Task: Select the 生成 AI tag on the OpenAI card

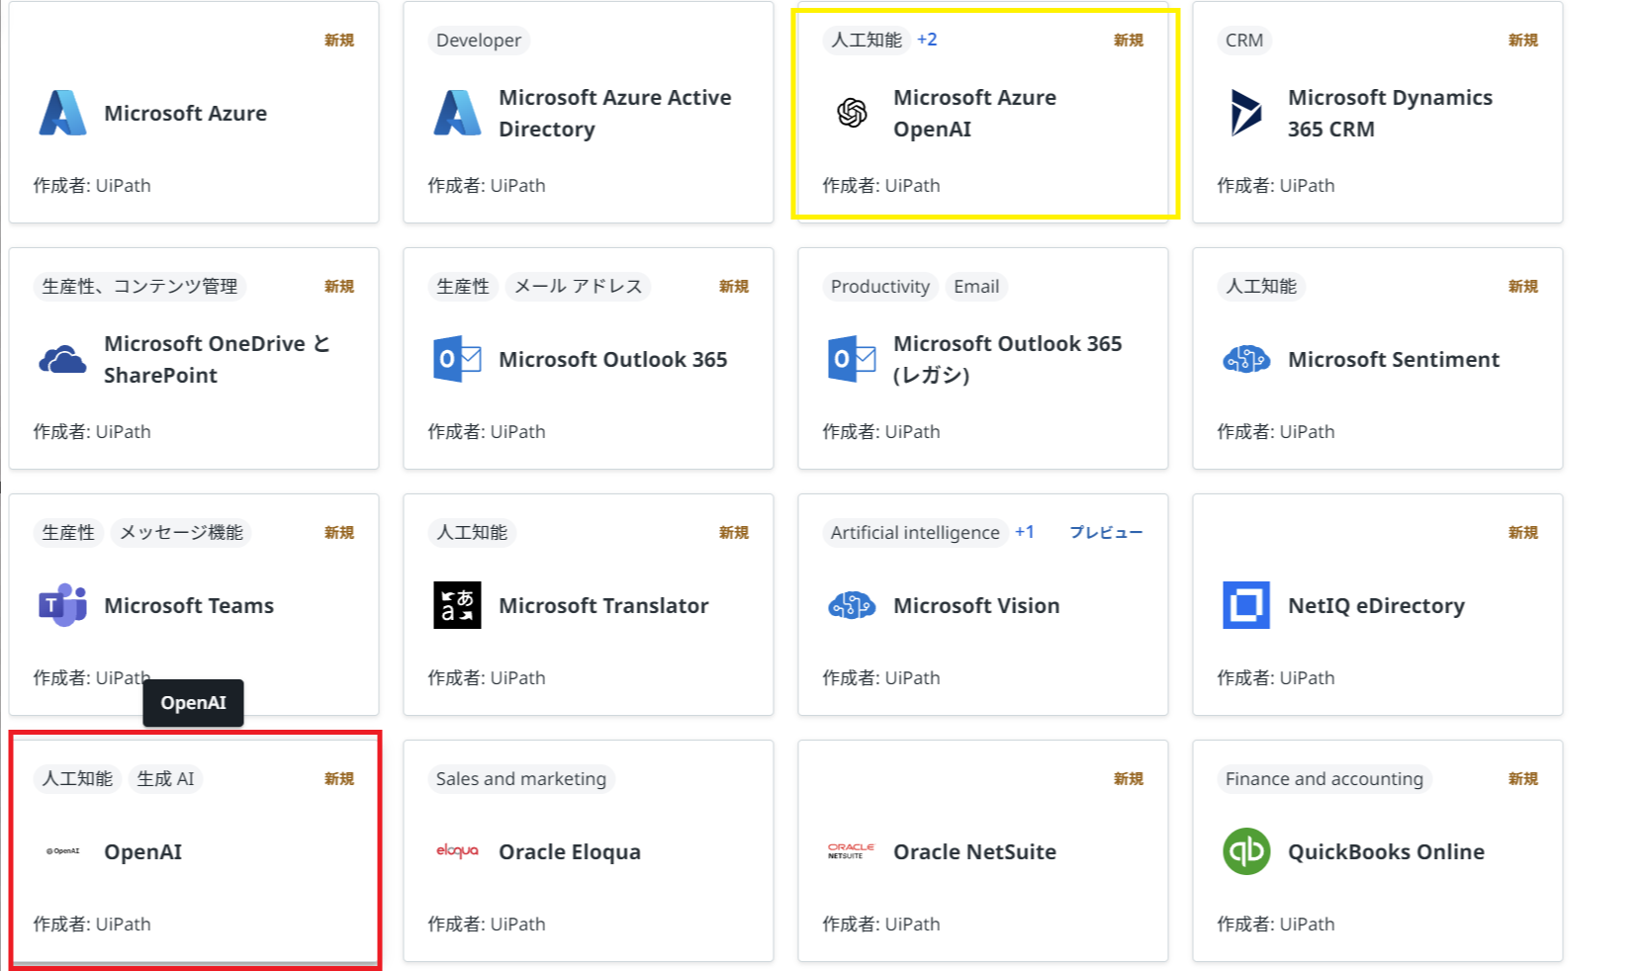Action: tap(165, 778)
